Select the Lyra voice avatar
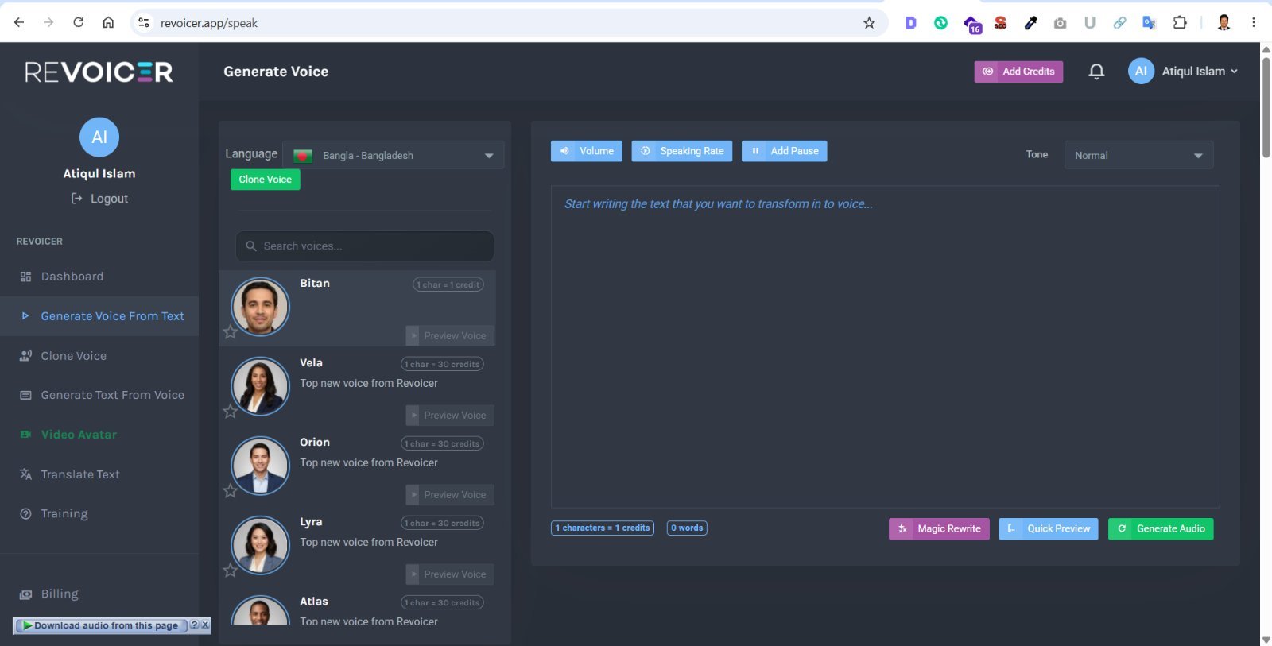This screenshot has width=1272, height=646. 260,545
